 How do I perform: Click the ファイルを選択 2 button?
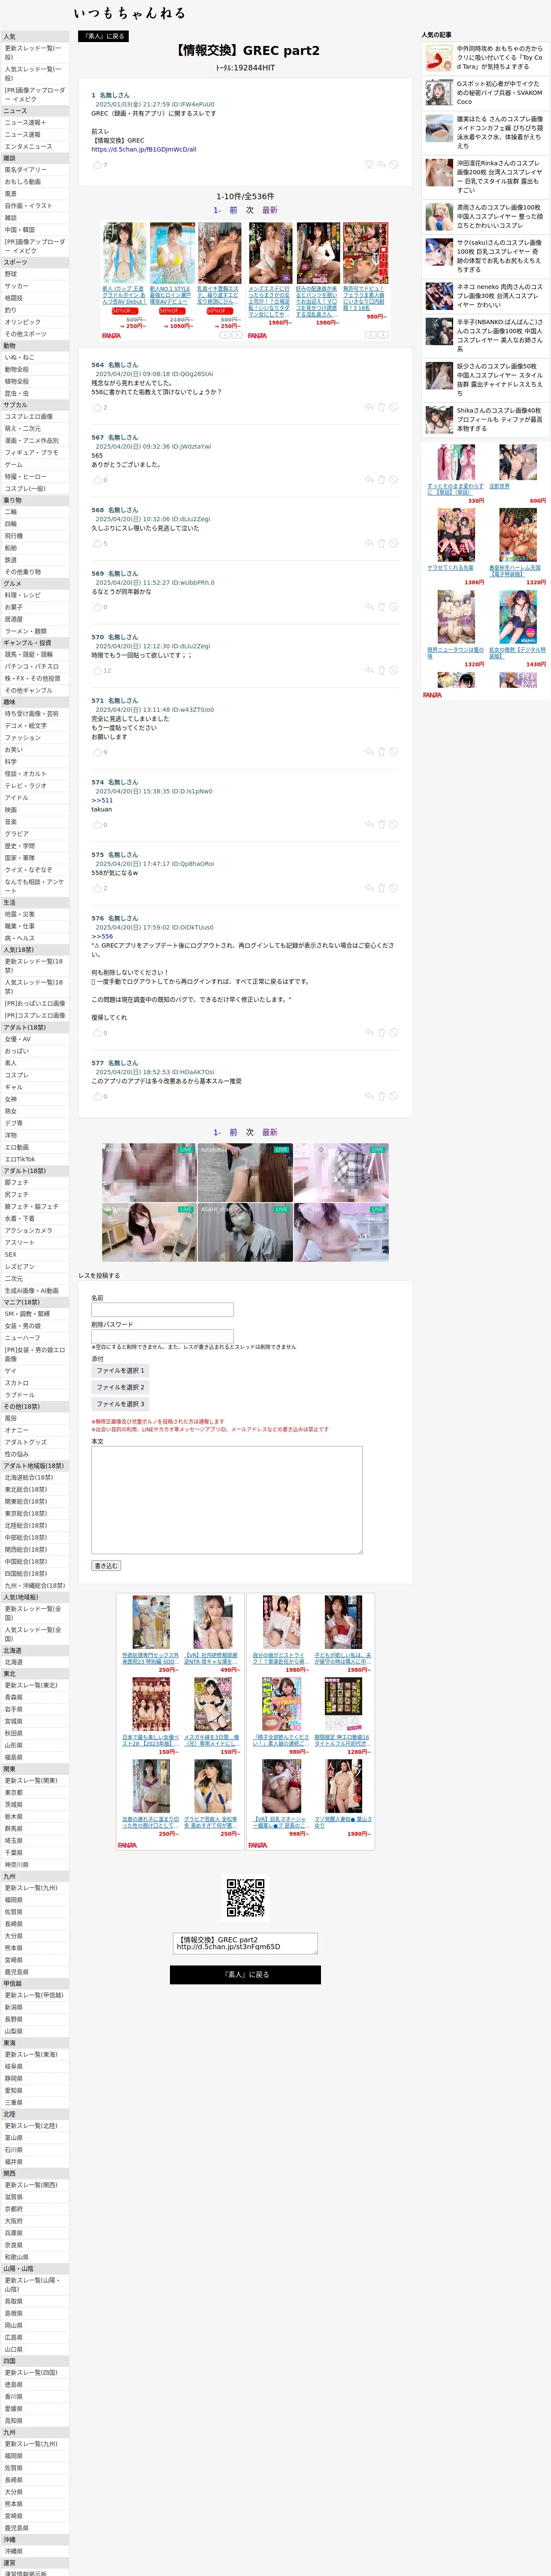(x=120, y=1387)
